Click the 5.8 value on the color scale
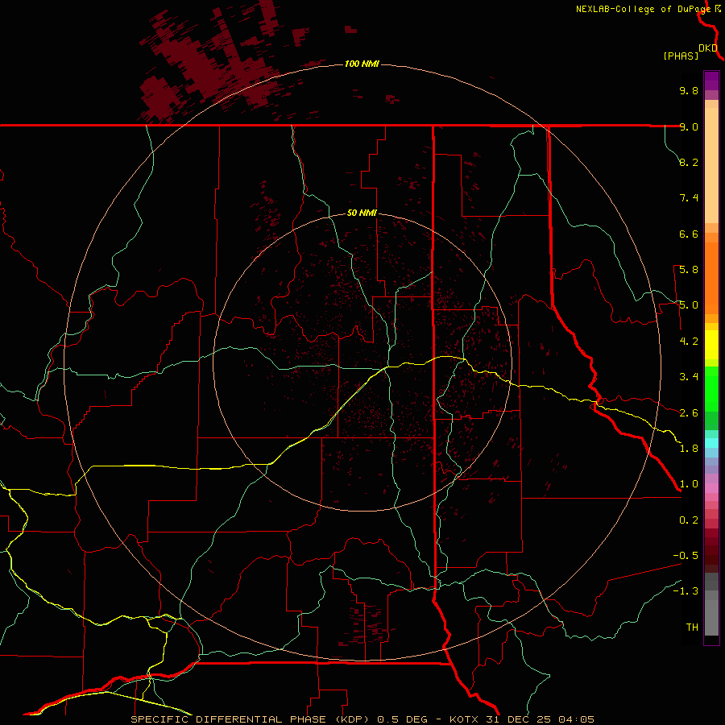The width and height of the screenshot is (725, 725). [689, 270]
